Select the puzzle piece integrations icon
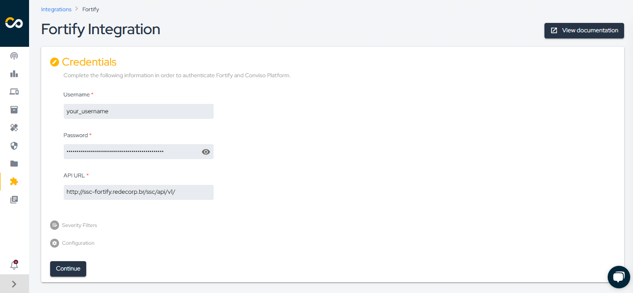The width and height of the screenshot is (633, 293). (x=14, y=181)
